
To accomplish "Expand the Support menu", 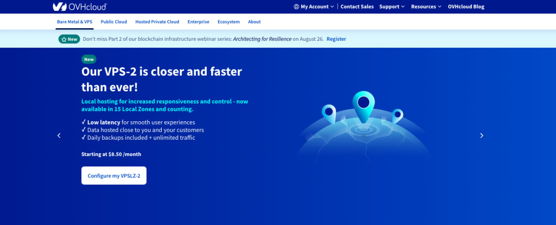I will (392, 7).
